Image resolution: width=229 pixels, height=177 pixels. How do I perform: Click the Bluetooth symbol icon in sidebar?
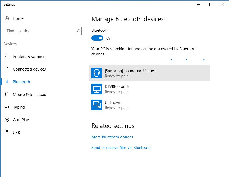tap(7, 82)
